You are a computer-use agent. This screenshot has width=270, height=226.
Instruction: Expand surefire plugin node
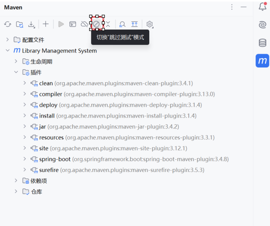(x=24, y=170)
